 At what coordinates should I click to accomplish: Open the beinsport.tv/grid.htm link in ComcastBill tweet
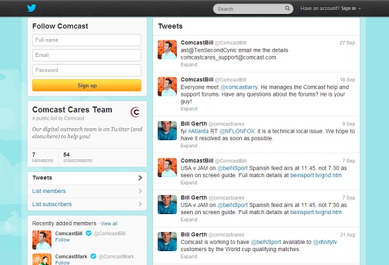click(x=316, y=175)
